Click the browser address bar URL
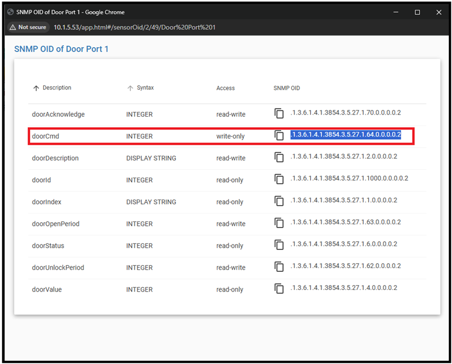The height and width of the screenshot is (364, 452). [x=134, y=27]
